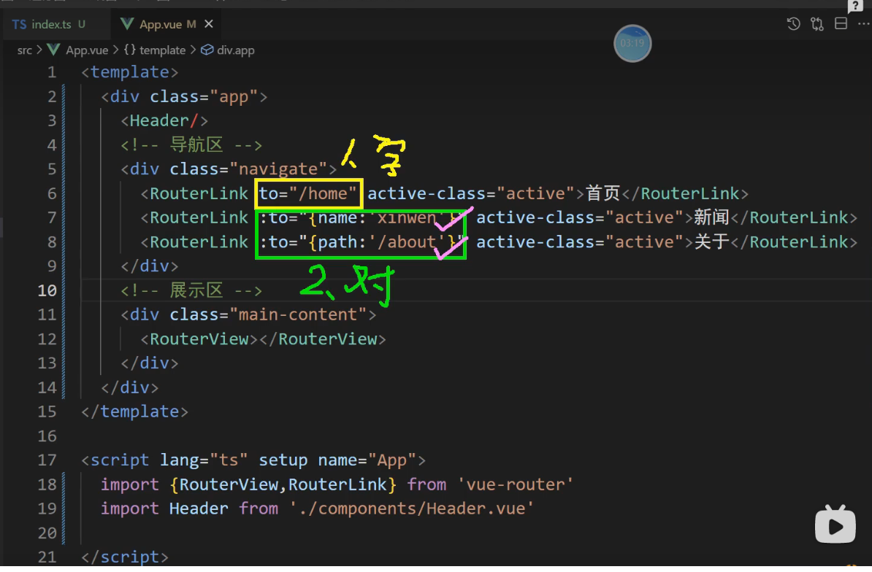Click the {path:'/about'} expression
This screenshot has height=572, width=872.
click(x=381, y=241)
